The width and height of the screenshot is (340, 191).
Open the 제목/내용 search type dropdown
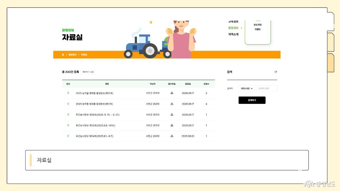tap(247, 89)
